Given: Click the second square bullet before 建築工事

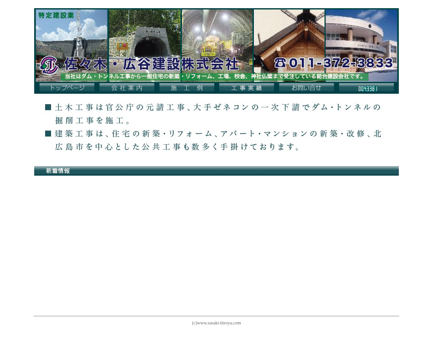Looking at the screenshot, I should [x=48, y=134].
